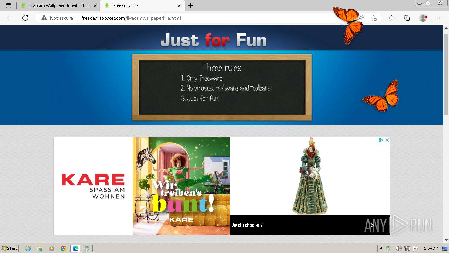Open Settings and more menu
The height and width of the screenshot is (253, 449).
tap(439, 18)
